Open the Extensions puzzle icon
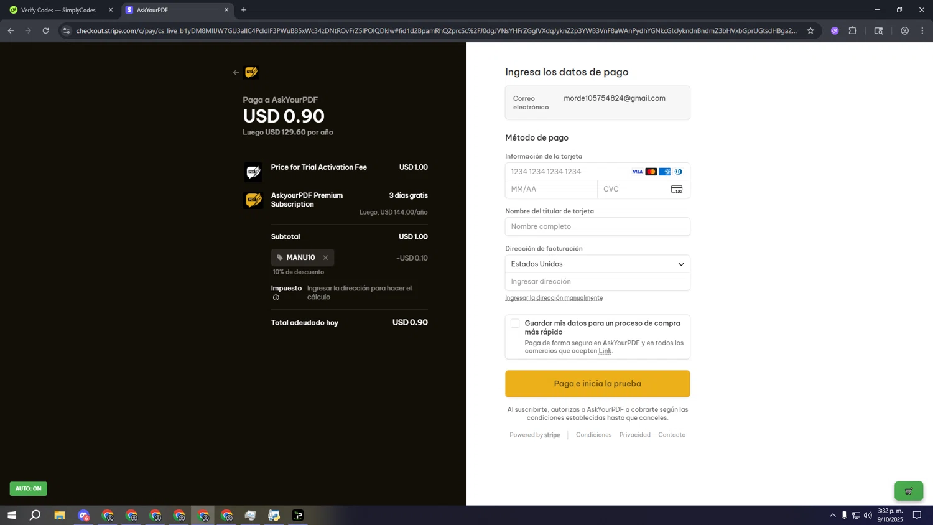The width and height of the screenshot is (933, 525). [853, 30]
